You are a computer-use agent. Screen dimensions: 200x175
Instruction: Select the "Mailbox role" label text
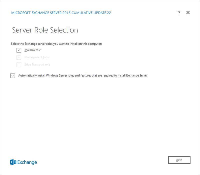[x=33, y=50]
